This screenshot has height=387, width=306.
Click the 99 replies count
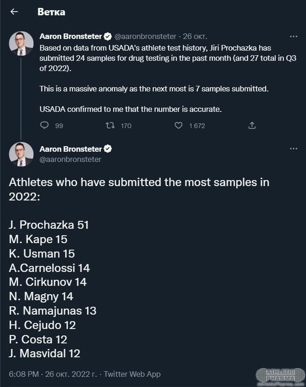[59, 126]
